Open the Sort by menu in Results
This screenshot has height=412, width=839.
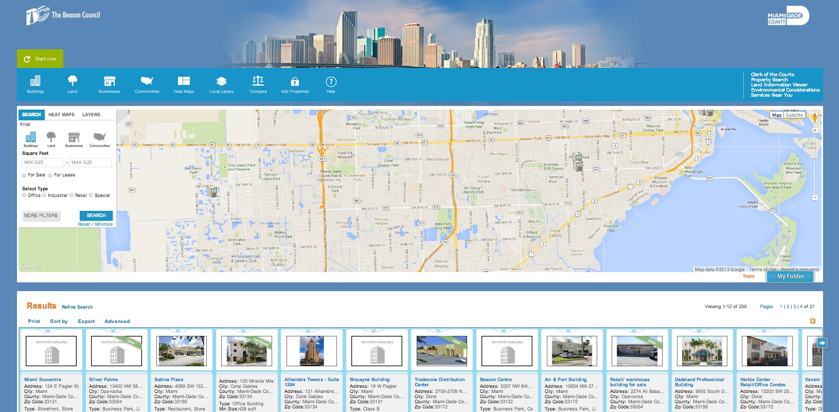[59, 321]
